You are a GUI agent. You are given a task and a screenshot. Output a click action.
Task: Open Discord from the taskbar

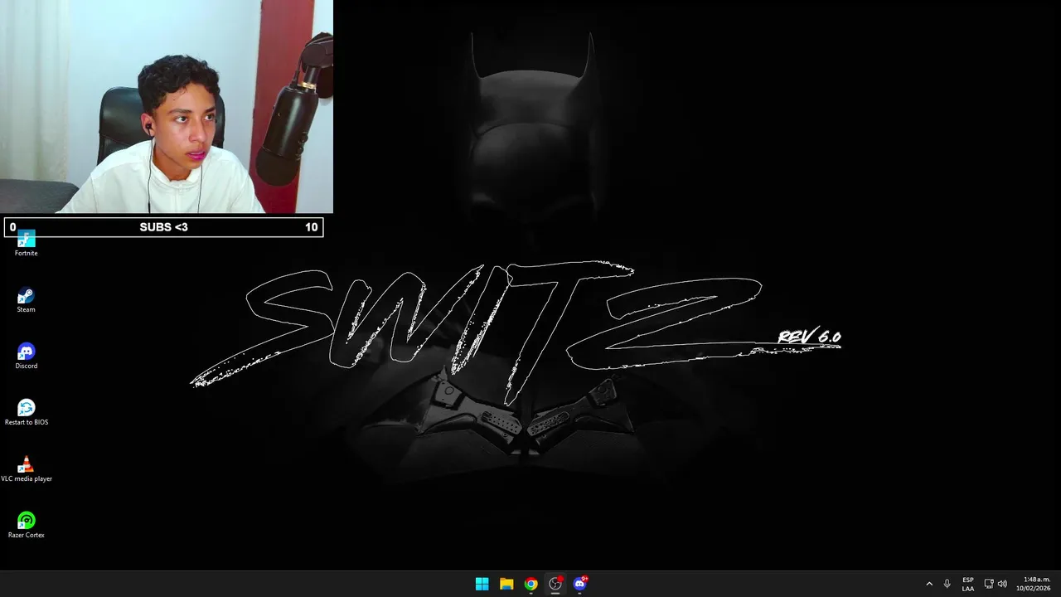[x=579, y=584]
